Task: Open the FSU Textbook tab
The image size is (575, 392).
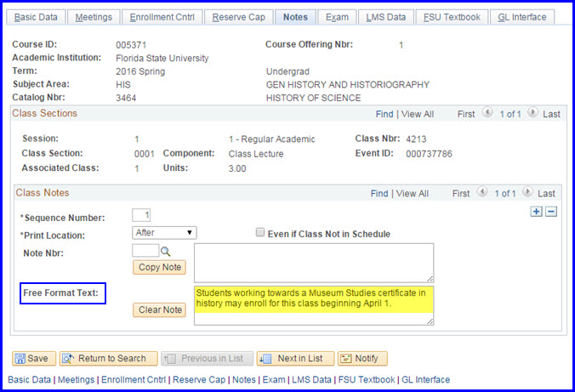Action: (452, 17)
